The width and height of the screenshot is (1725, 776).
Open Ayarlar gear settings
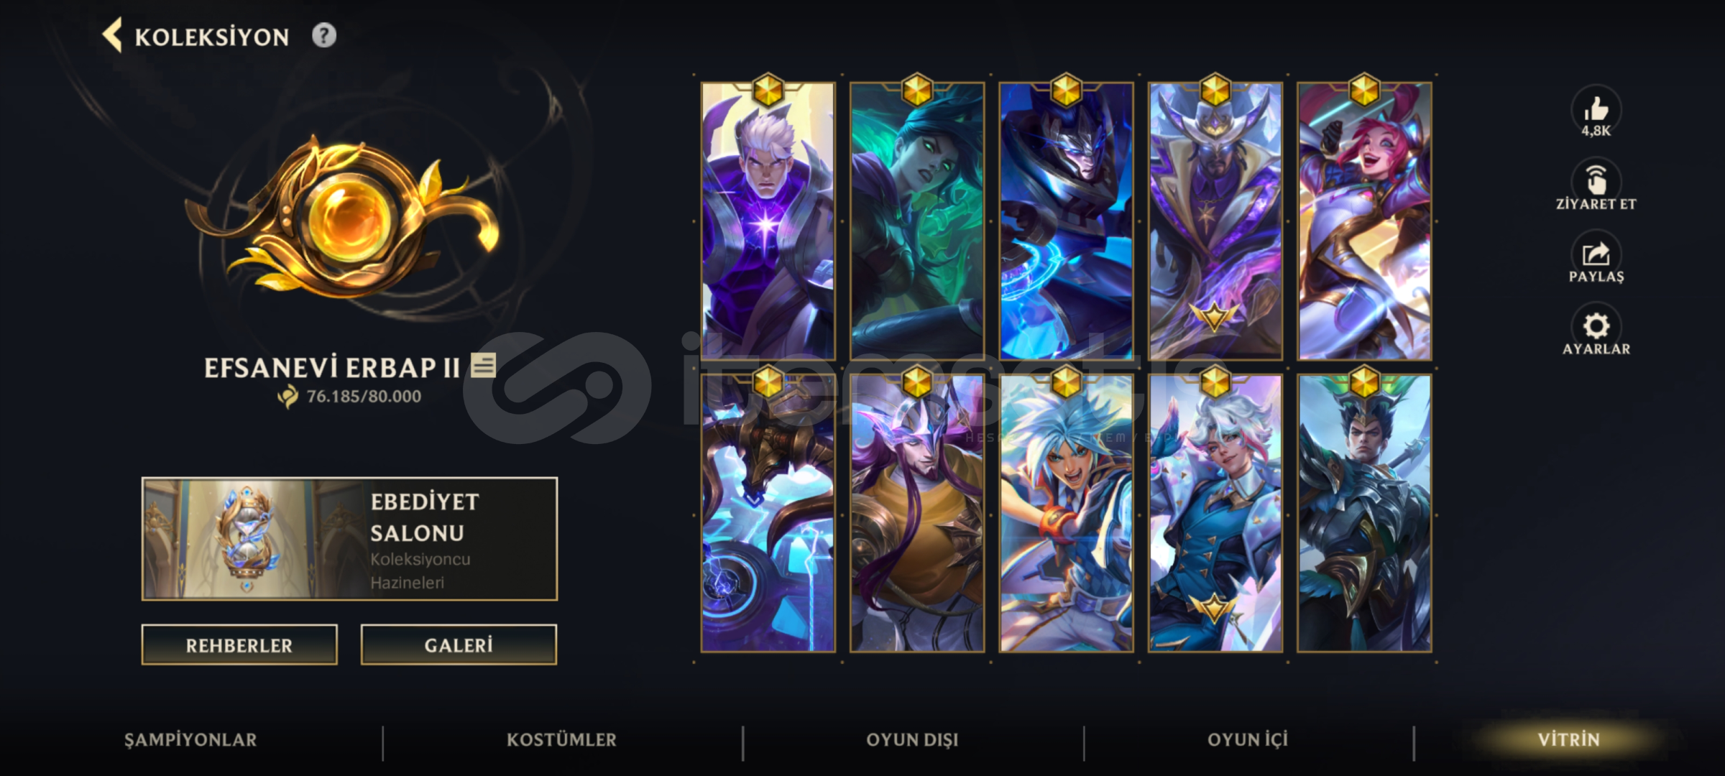coord(1596,327)
